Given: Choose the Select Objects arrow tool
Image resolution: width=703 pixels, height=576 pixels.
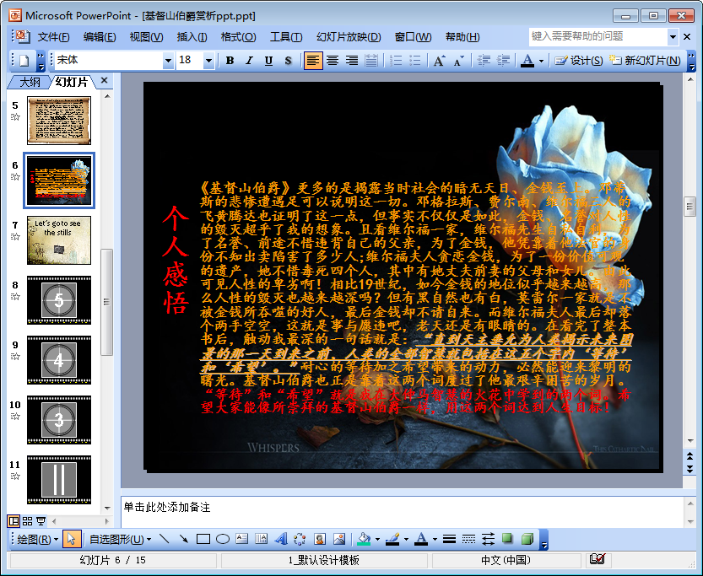Looking at the screenshot, I should coord(71,539).
